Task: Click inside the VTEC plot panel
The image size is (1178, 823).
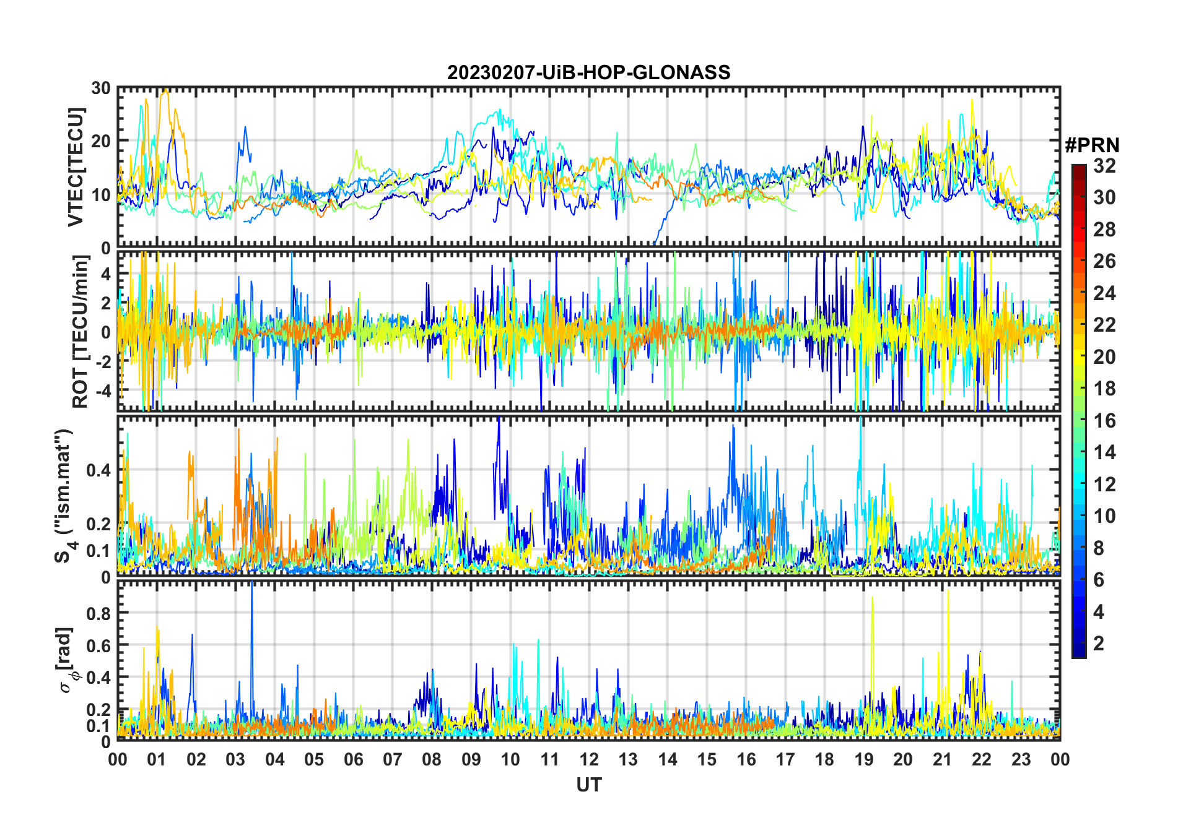Action: tap(589, 167)
